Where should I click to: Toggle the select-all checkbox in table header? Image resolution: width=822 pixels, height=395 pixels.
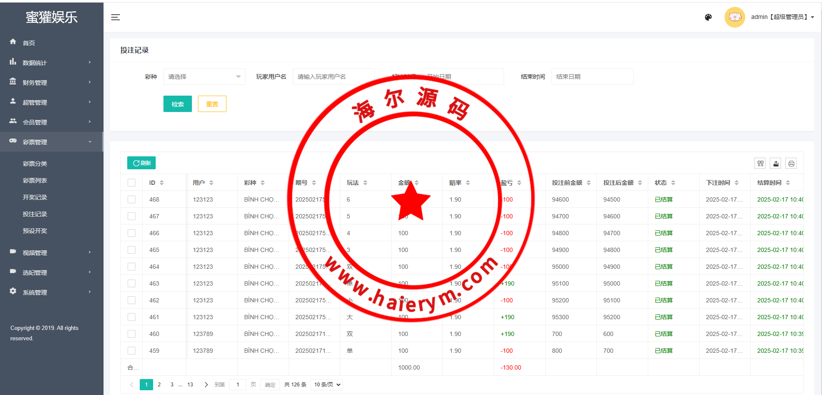point(132,183)
